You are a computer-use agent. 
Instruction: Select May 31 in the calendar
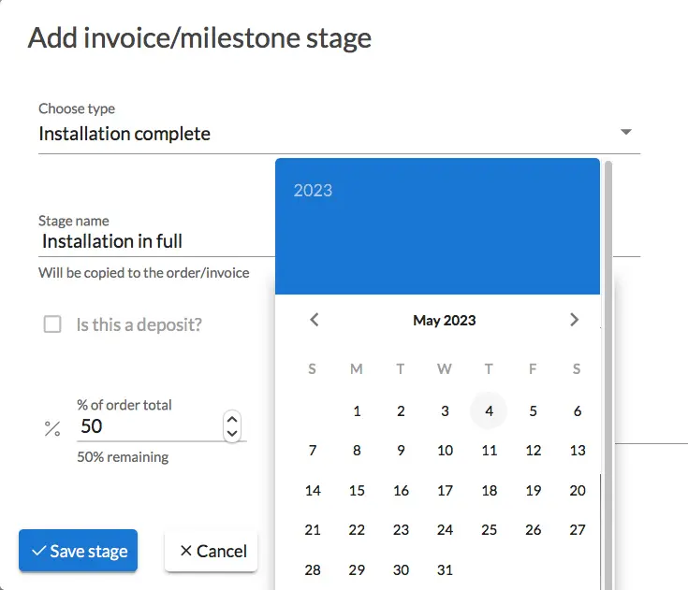[445, 569]
